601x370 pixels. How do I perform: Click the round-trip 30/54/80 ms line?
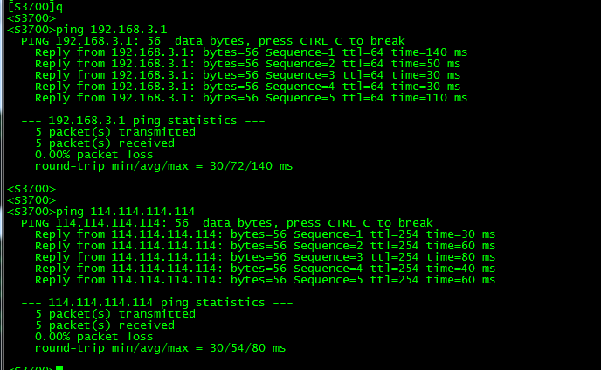point(160,348)
